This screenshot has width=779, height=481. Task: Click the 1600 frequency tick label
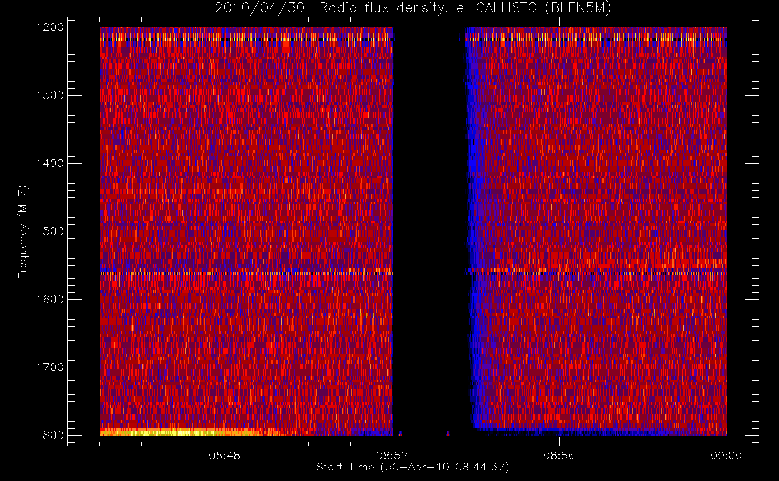50,299
